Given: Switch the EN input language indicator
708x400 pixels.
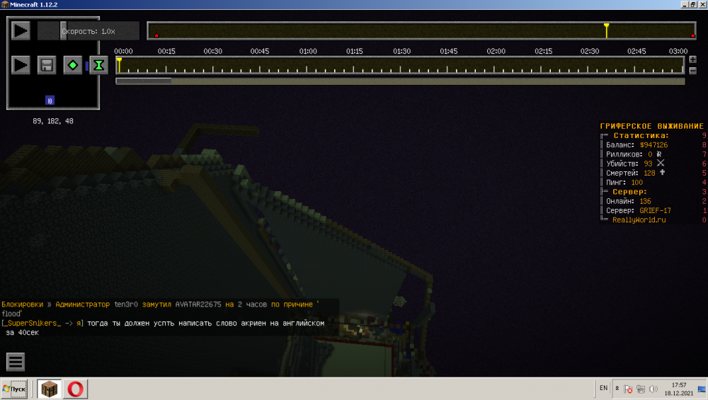Looking at the screenshot, I should 604,388.
